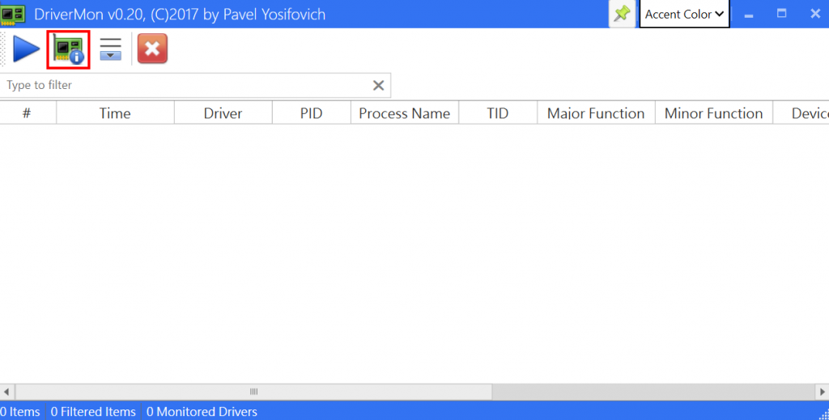Viewport: 829px width, 420px height.
Task: Sort by the Major Function column header
Action: click(596, 113)
